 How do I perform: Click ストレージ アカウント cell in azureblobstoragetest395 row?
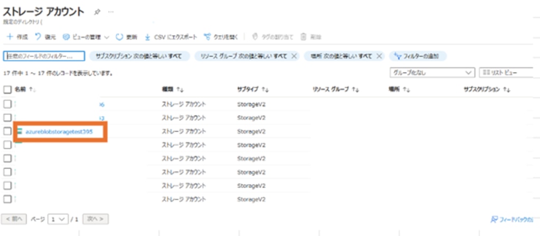point(184,131)
